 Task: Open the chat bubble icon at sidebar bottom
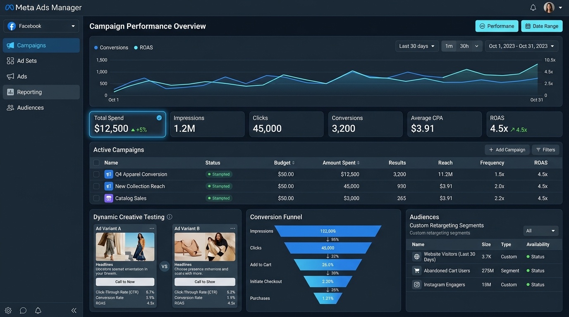[x=23, y=310]
